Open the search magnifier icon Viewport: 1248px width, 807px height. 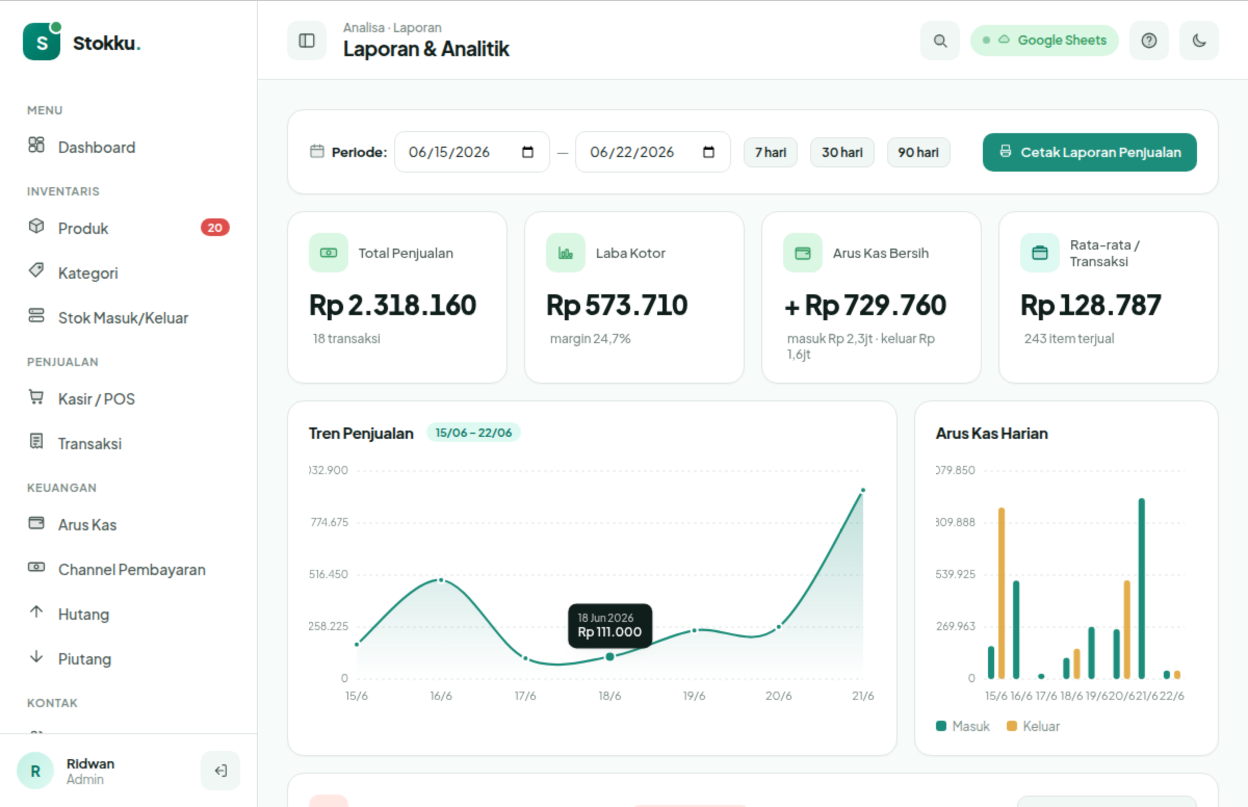(x=940, y=41)
